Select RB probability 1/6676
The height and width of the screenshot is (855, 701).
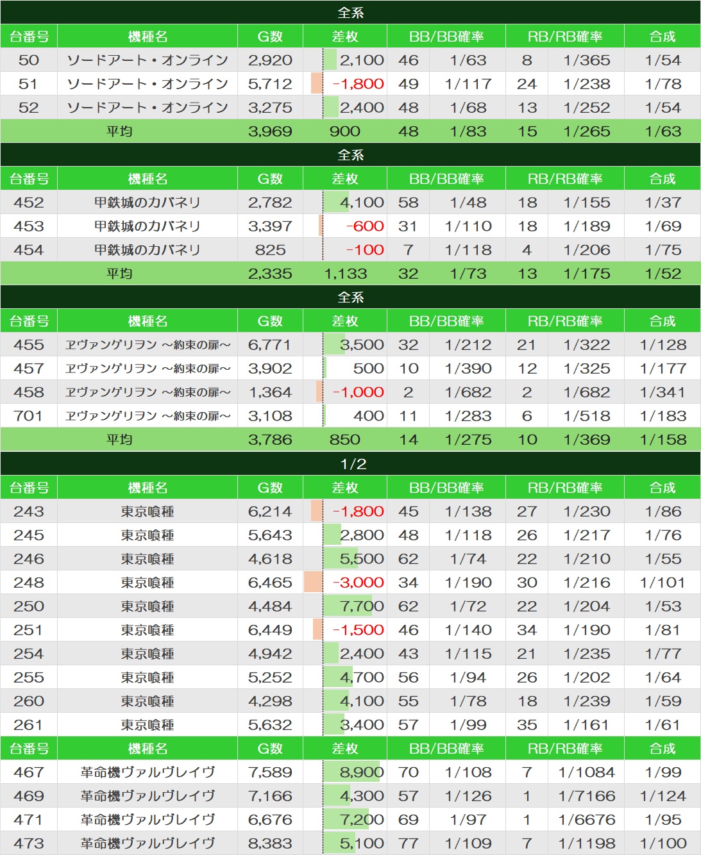[x=586, y=820]
